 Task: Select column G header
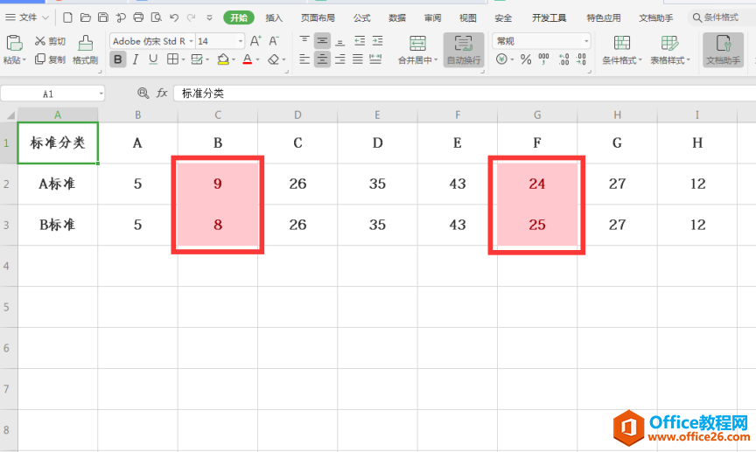(x=537, y=115)
